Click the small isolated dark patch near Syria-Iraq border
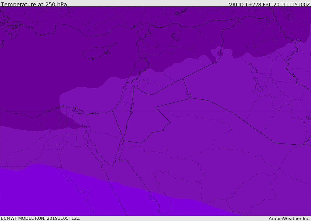 coord(220,54)
